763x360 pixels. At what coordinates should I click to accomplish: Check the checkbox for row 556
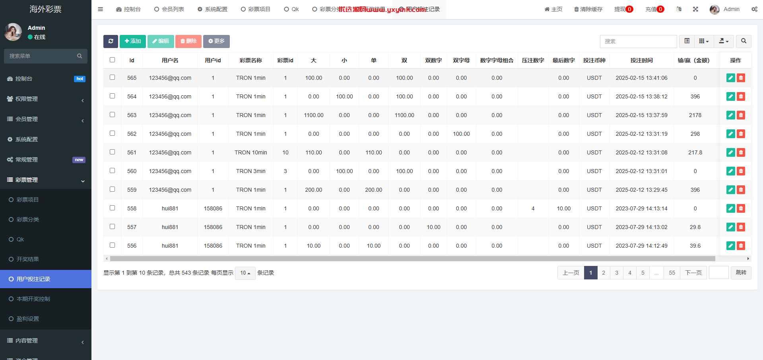tap(112, 245)
